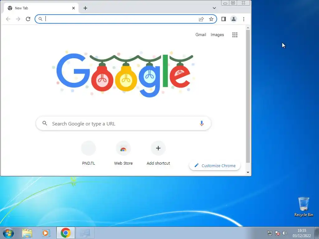Open the Google apps grid

coord(235,35)
